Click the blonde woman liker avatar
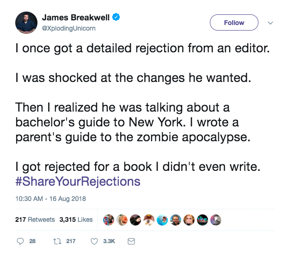This screenshot has height=257, width=288. click(189, 220)
